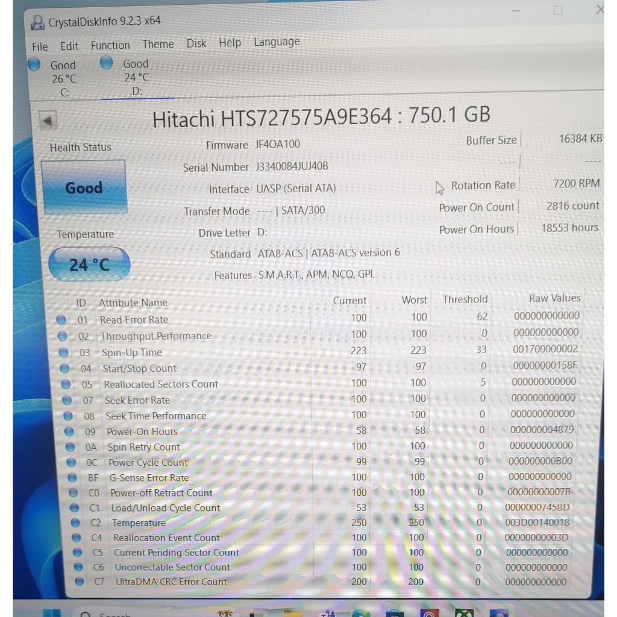Viewport: 617px width, 617px height.
Task: Click the status icon for G-Sense Error Rate
Action: click(x=72, y=478)
